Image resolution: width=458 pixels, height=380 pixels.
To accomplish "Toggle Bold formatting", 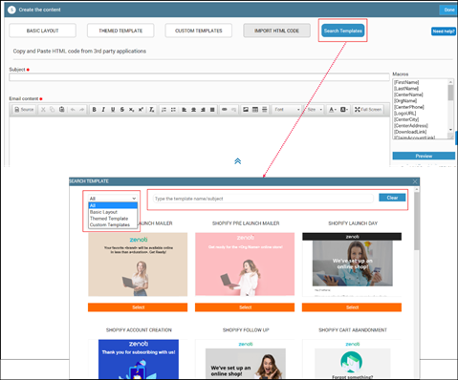I will coord(94,110).
